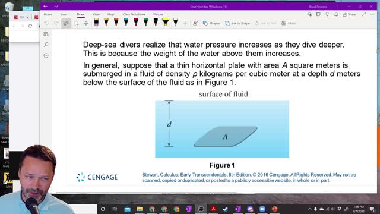The image size is (380, 214).
Task: Go back using the title bar arrow
Action: (x=45, y=7)
